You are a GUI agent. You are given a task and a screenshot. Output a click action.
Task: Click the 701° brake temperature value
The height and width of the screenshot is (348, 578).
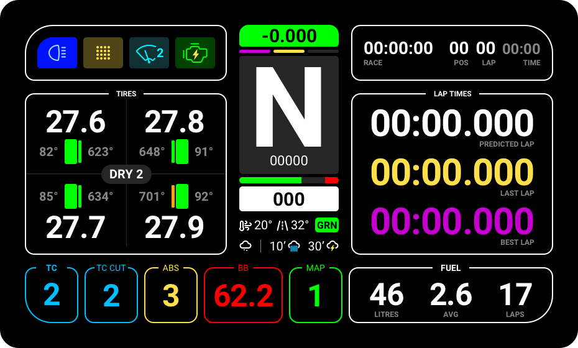tap(152, 196)
